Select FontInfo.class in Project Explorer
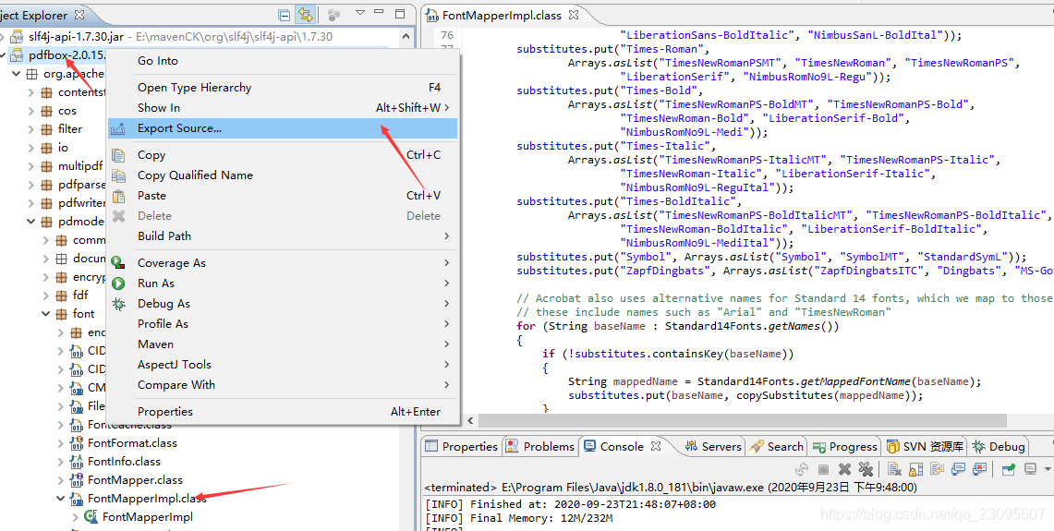 click(x=124, y=462)
